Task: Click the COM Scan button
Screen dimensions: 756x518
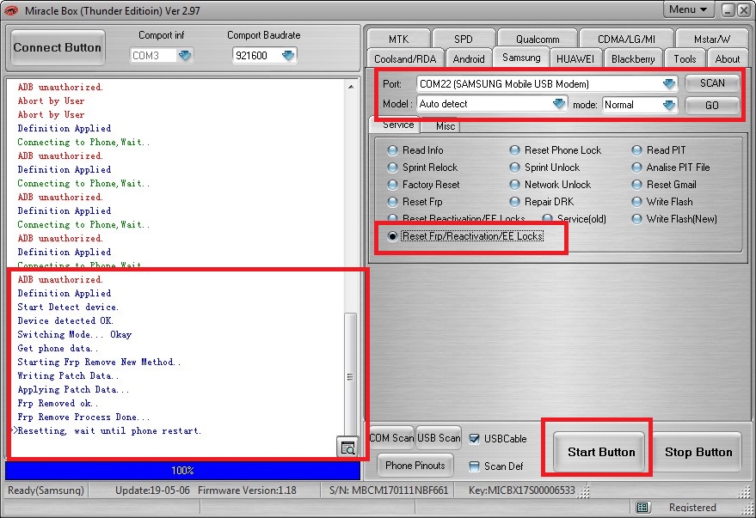Action: 391,438
